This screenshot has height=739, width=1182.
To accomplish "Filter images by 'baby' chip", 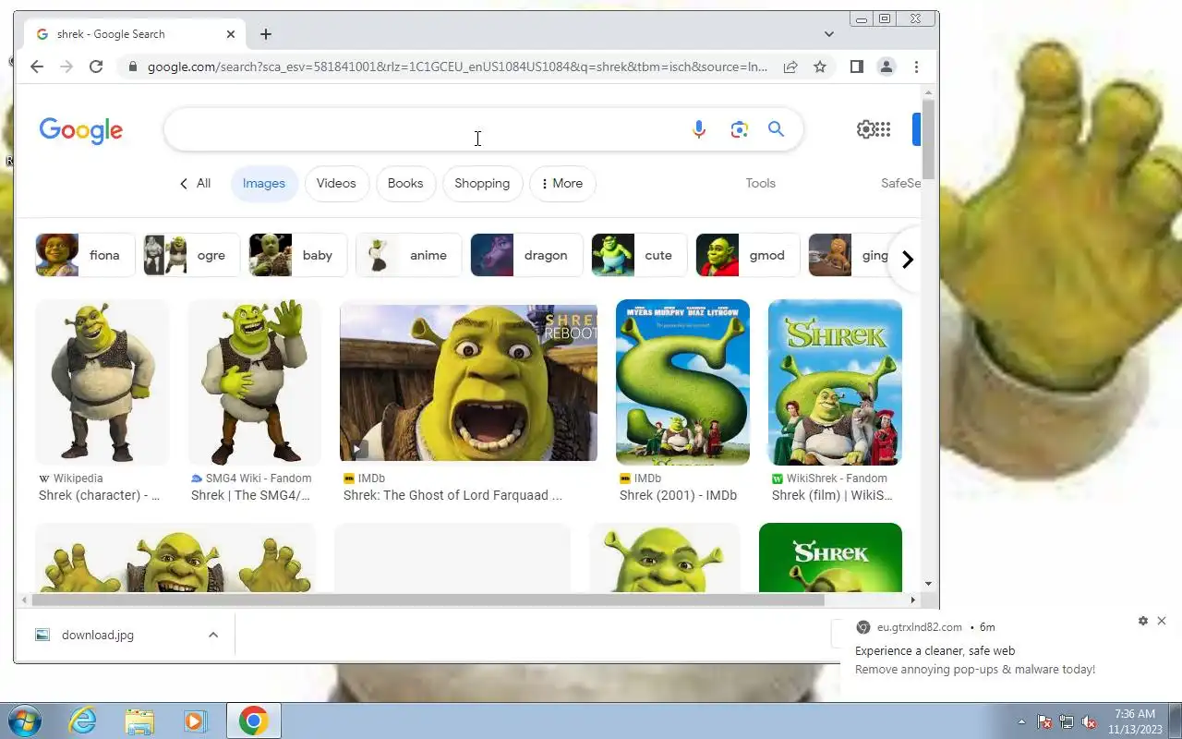I will pos(297,255).
